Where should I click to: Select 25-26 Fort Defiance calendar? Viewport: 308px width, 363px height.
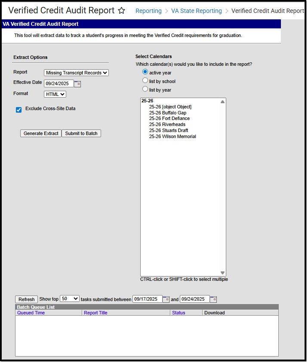tap(169, 118)
